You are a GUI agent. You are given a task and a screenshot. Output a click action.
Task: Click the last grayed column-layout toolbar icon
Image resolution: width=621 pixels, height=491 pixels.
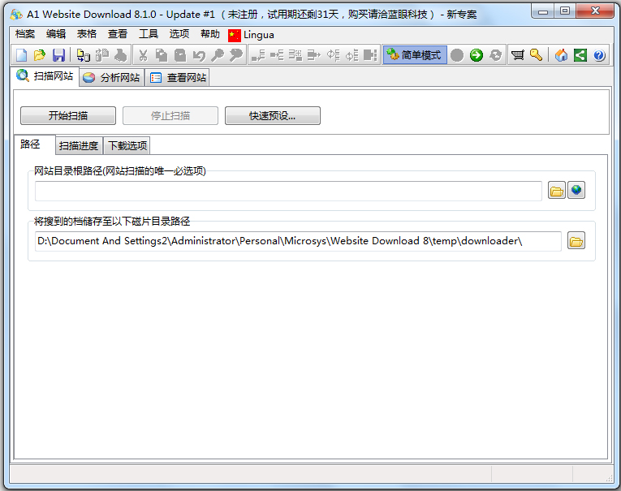(x=370, y=55)
